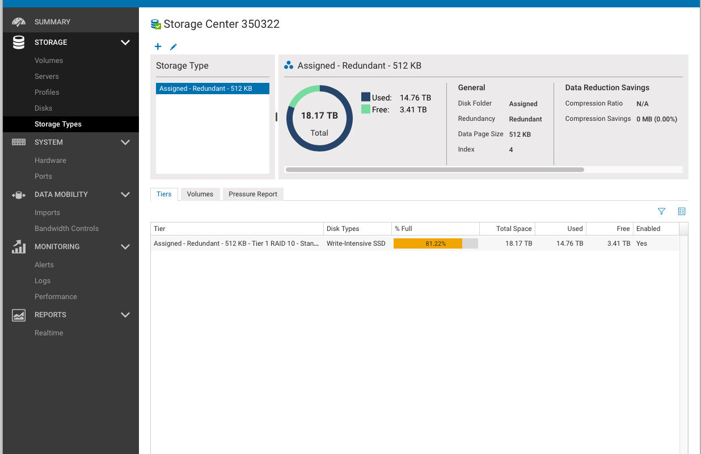Click the Yes value in Enabled column
The height and width of the screenshot is (454, 701).
click(x=641, y=243)
